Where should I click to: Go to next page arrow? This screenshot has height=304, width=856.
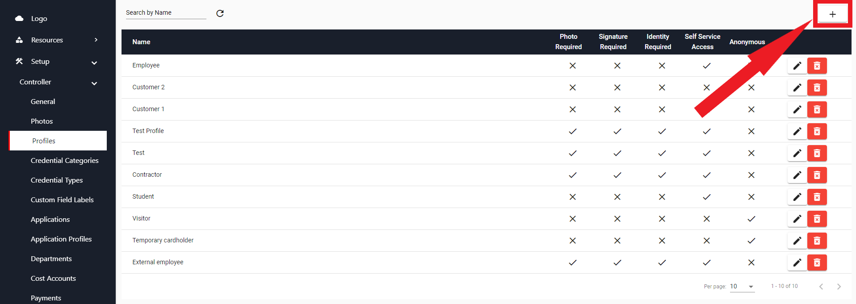[839, 287]
